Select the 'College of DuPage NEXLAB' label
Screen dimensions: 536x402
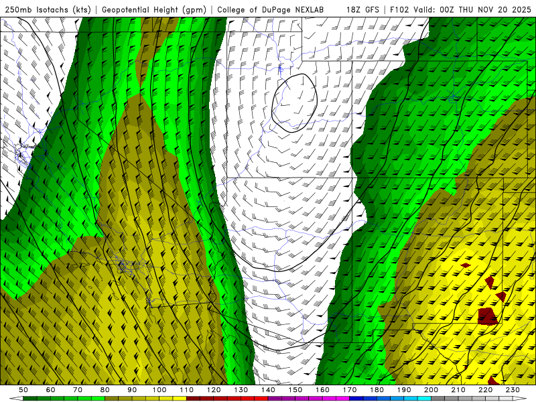coord(271,9)
